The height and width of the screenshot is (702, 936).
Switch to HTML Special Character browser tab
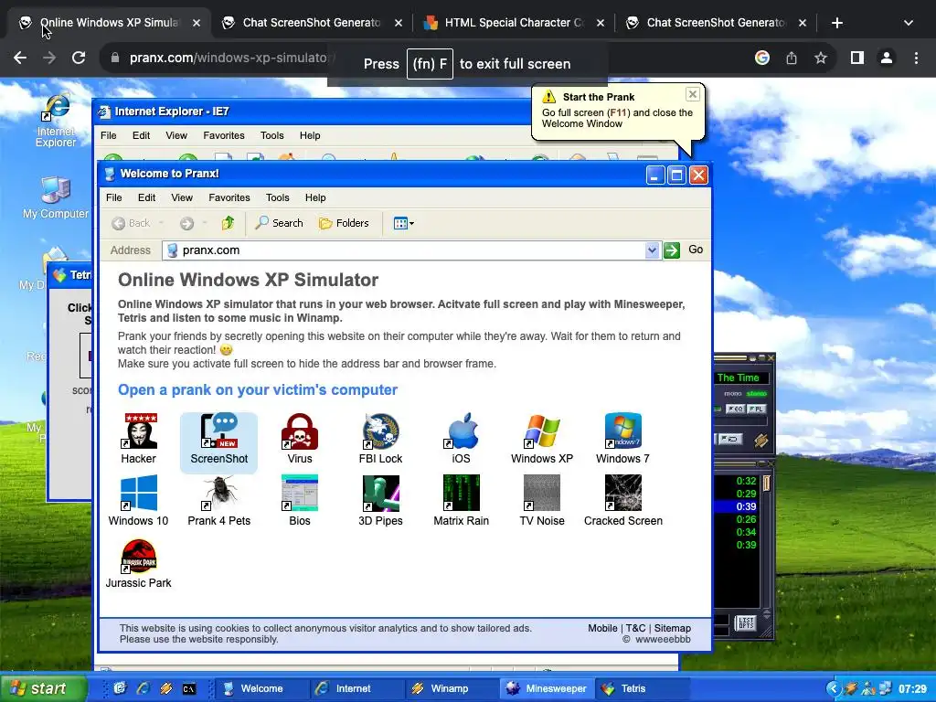point(514,23)
